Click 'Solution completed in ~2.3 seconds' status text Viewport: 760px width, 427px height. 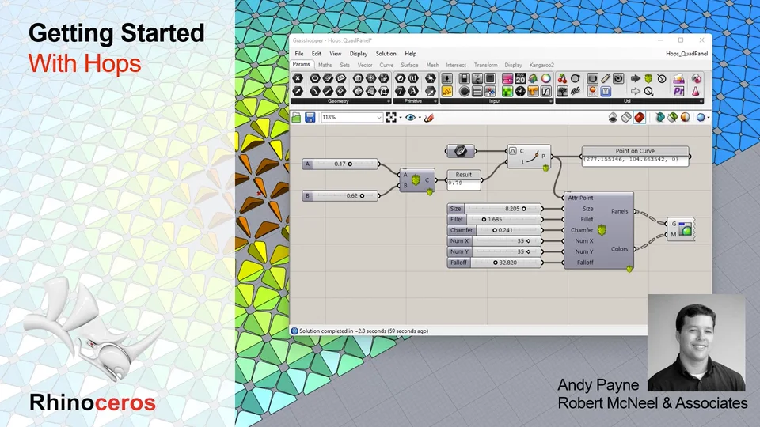363,331
